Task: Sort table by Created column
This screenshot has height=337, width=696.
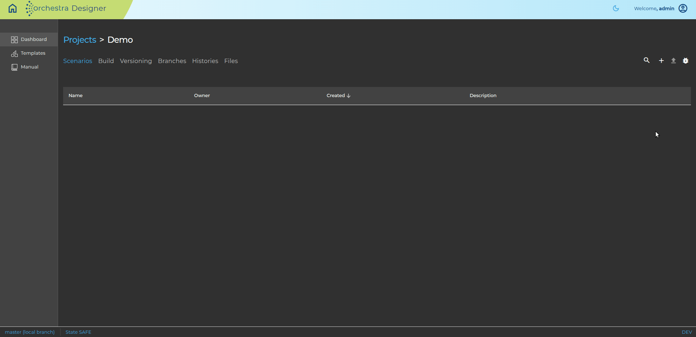Action: [336, 96]
